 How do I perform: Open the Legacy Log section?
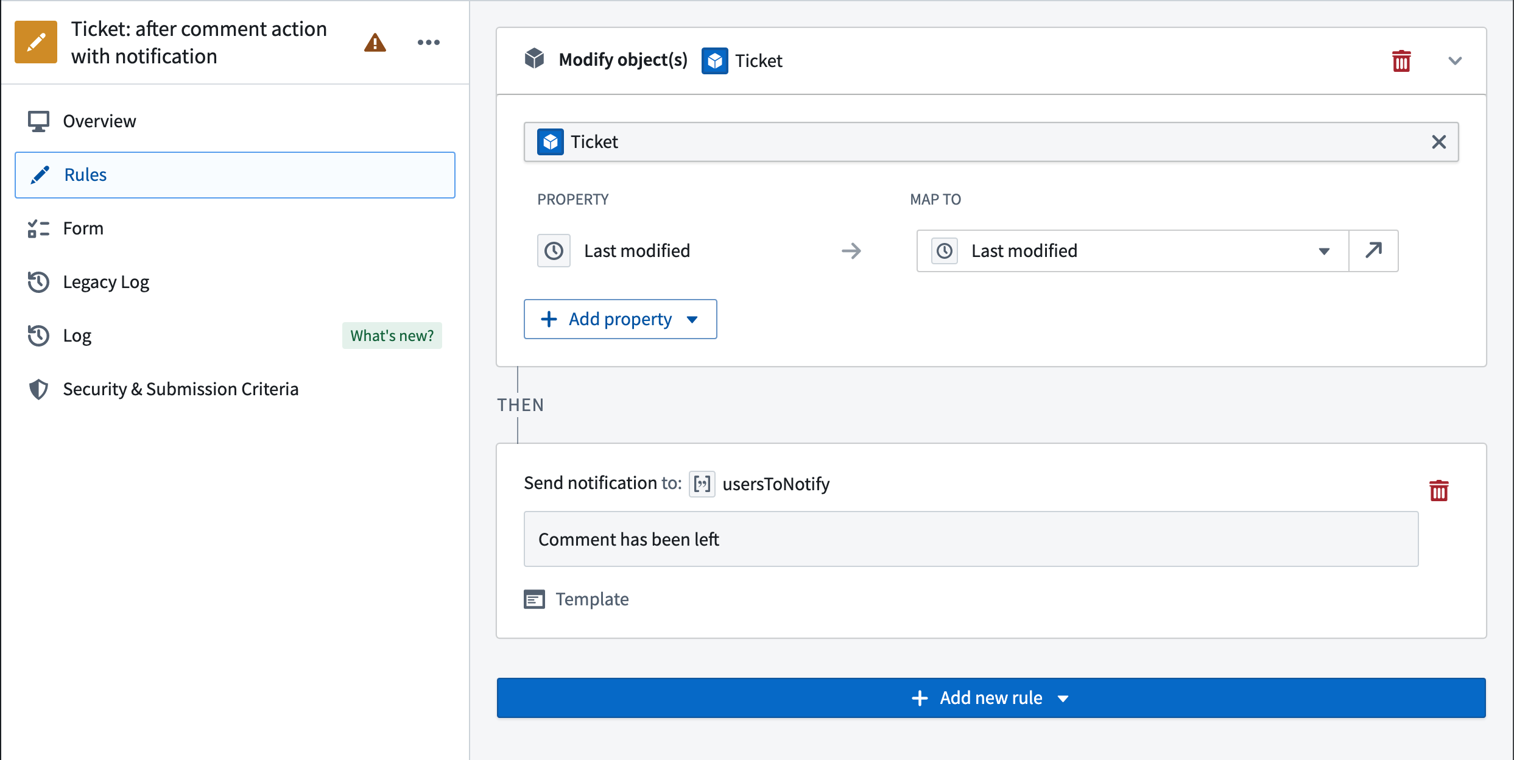(x=235, y=282)
